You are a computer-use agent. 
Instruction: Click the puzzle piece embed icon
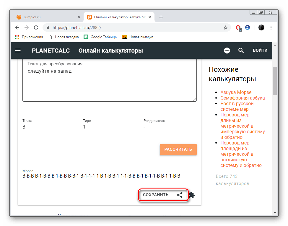tap(192, 195)
